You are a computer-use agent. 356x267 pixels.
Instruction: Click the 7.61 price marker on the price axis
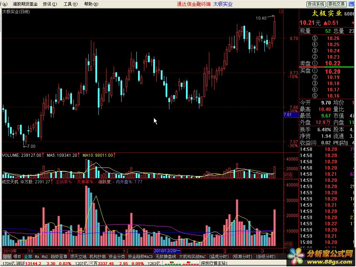(291, 115)
